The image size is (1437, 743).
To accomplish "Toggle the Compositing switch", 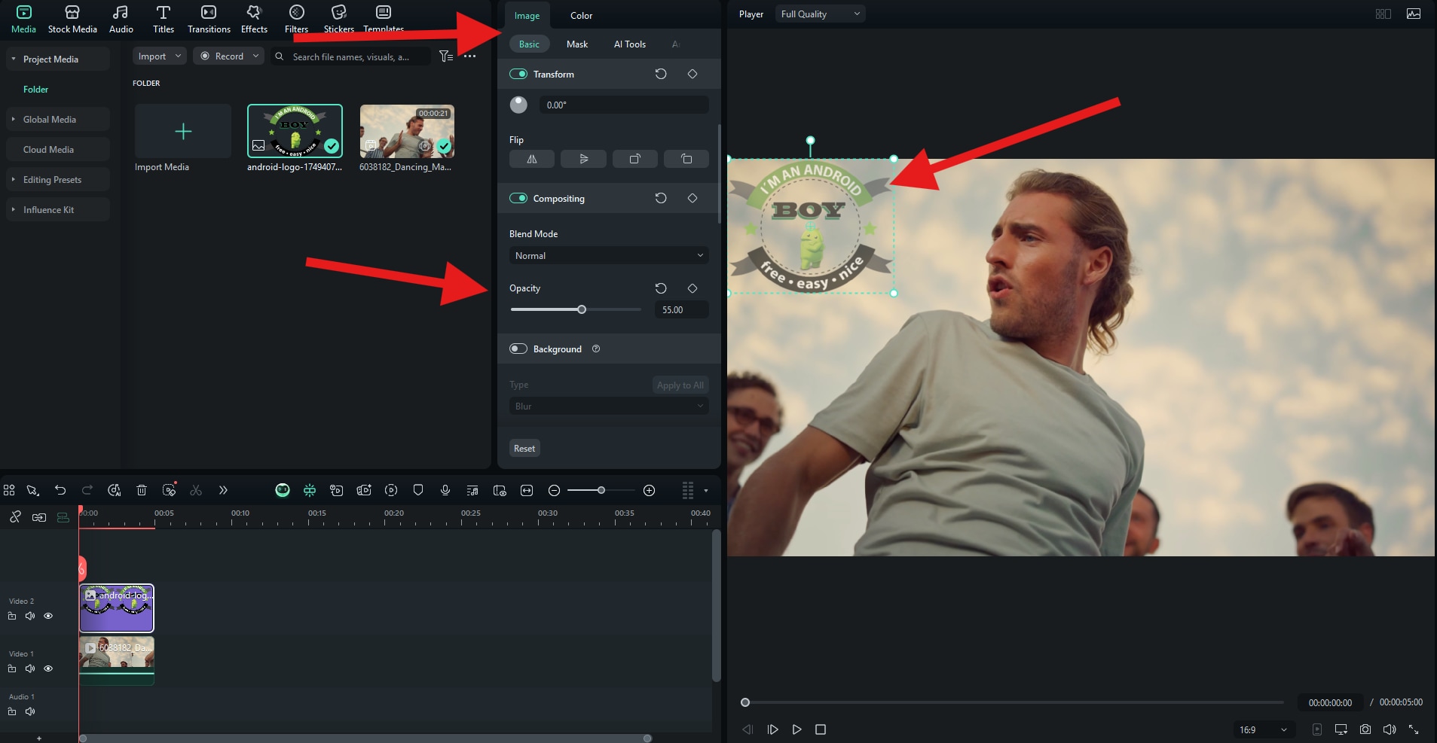I will point(518,198).
